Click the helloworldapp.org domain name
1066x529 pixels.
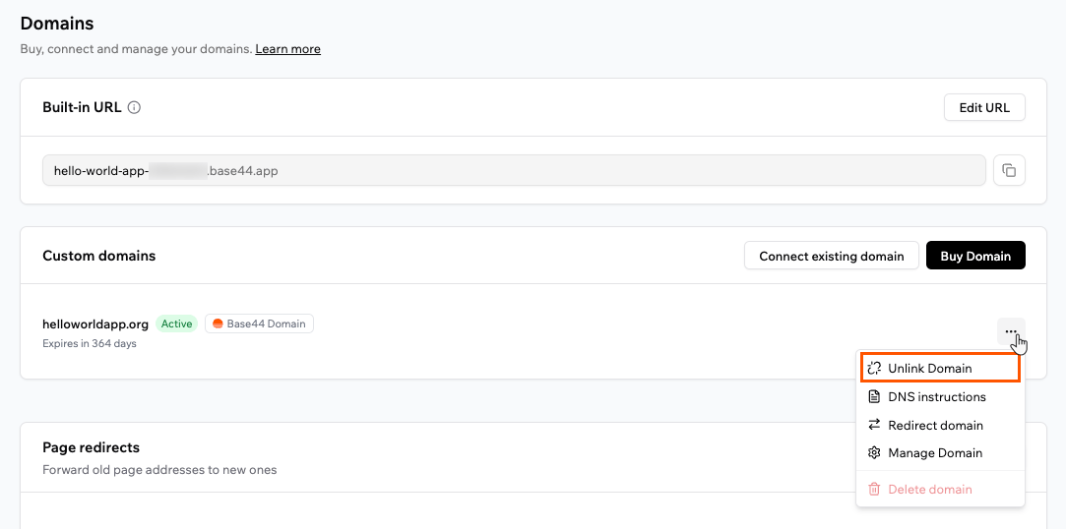(x=95, y=323)
